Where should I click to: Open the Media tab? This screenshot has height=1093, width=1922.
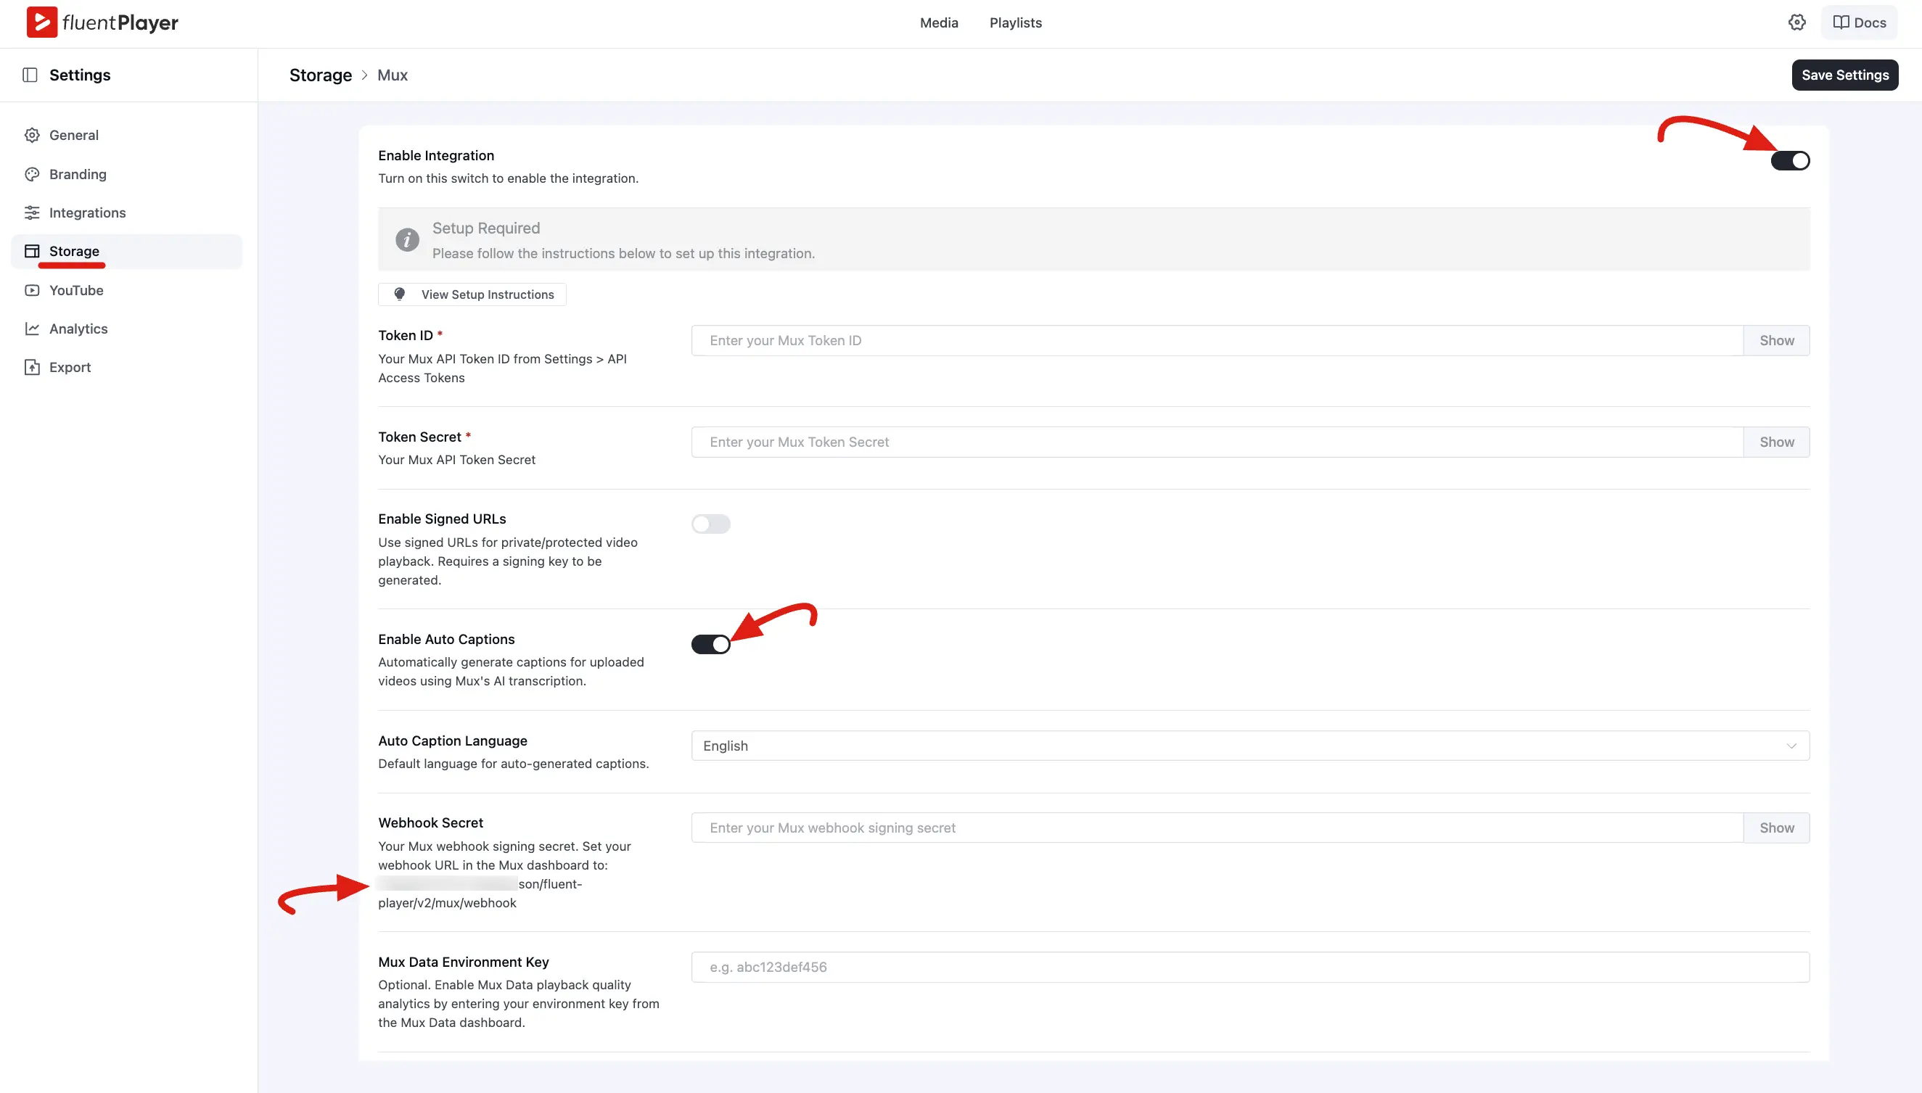(x=938, y=22)
